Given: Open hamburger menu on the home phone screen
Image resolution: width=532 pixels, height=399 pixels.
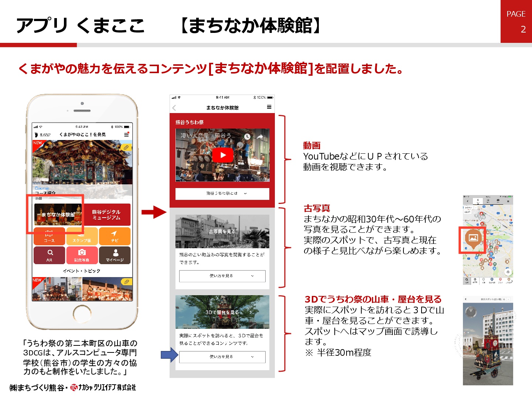Looking at the screenshot, I should tap(126, 135).
